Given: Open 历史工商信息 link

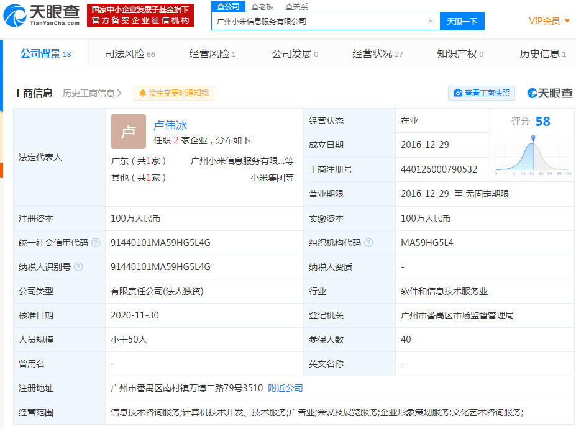Looking at the screenshot, I should coord(88,93).
